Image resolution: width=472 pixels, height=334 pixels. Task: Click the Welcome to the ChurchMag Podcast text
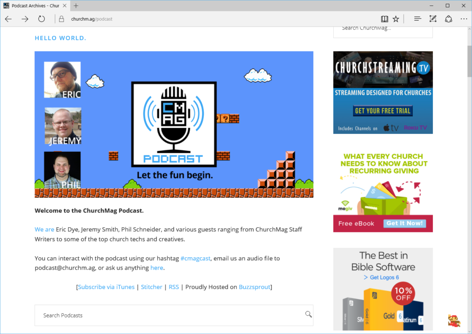coord(89,211)
